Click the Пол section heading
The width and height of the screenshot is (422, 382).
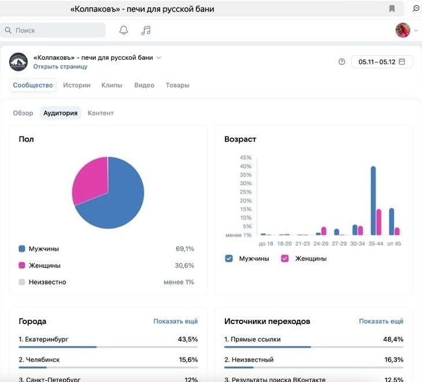(26, 139)
